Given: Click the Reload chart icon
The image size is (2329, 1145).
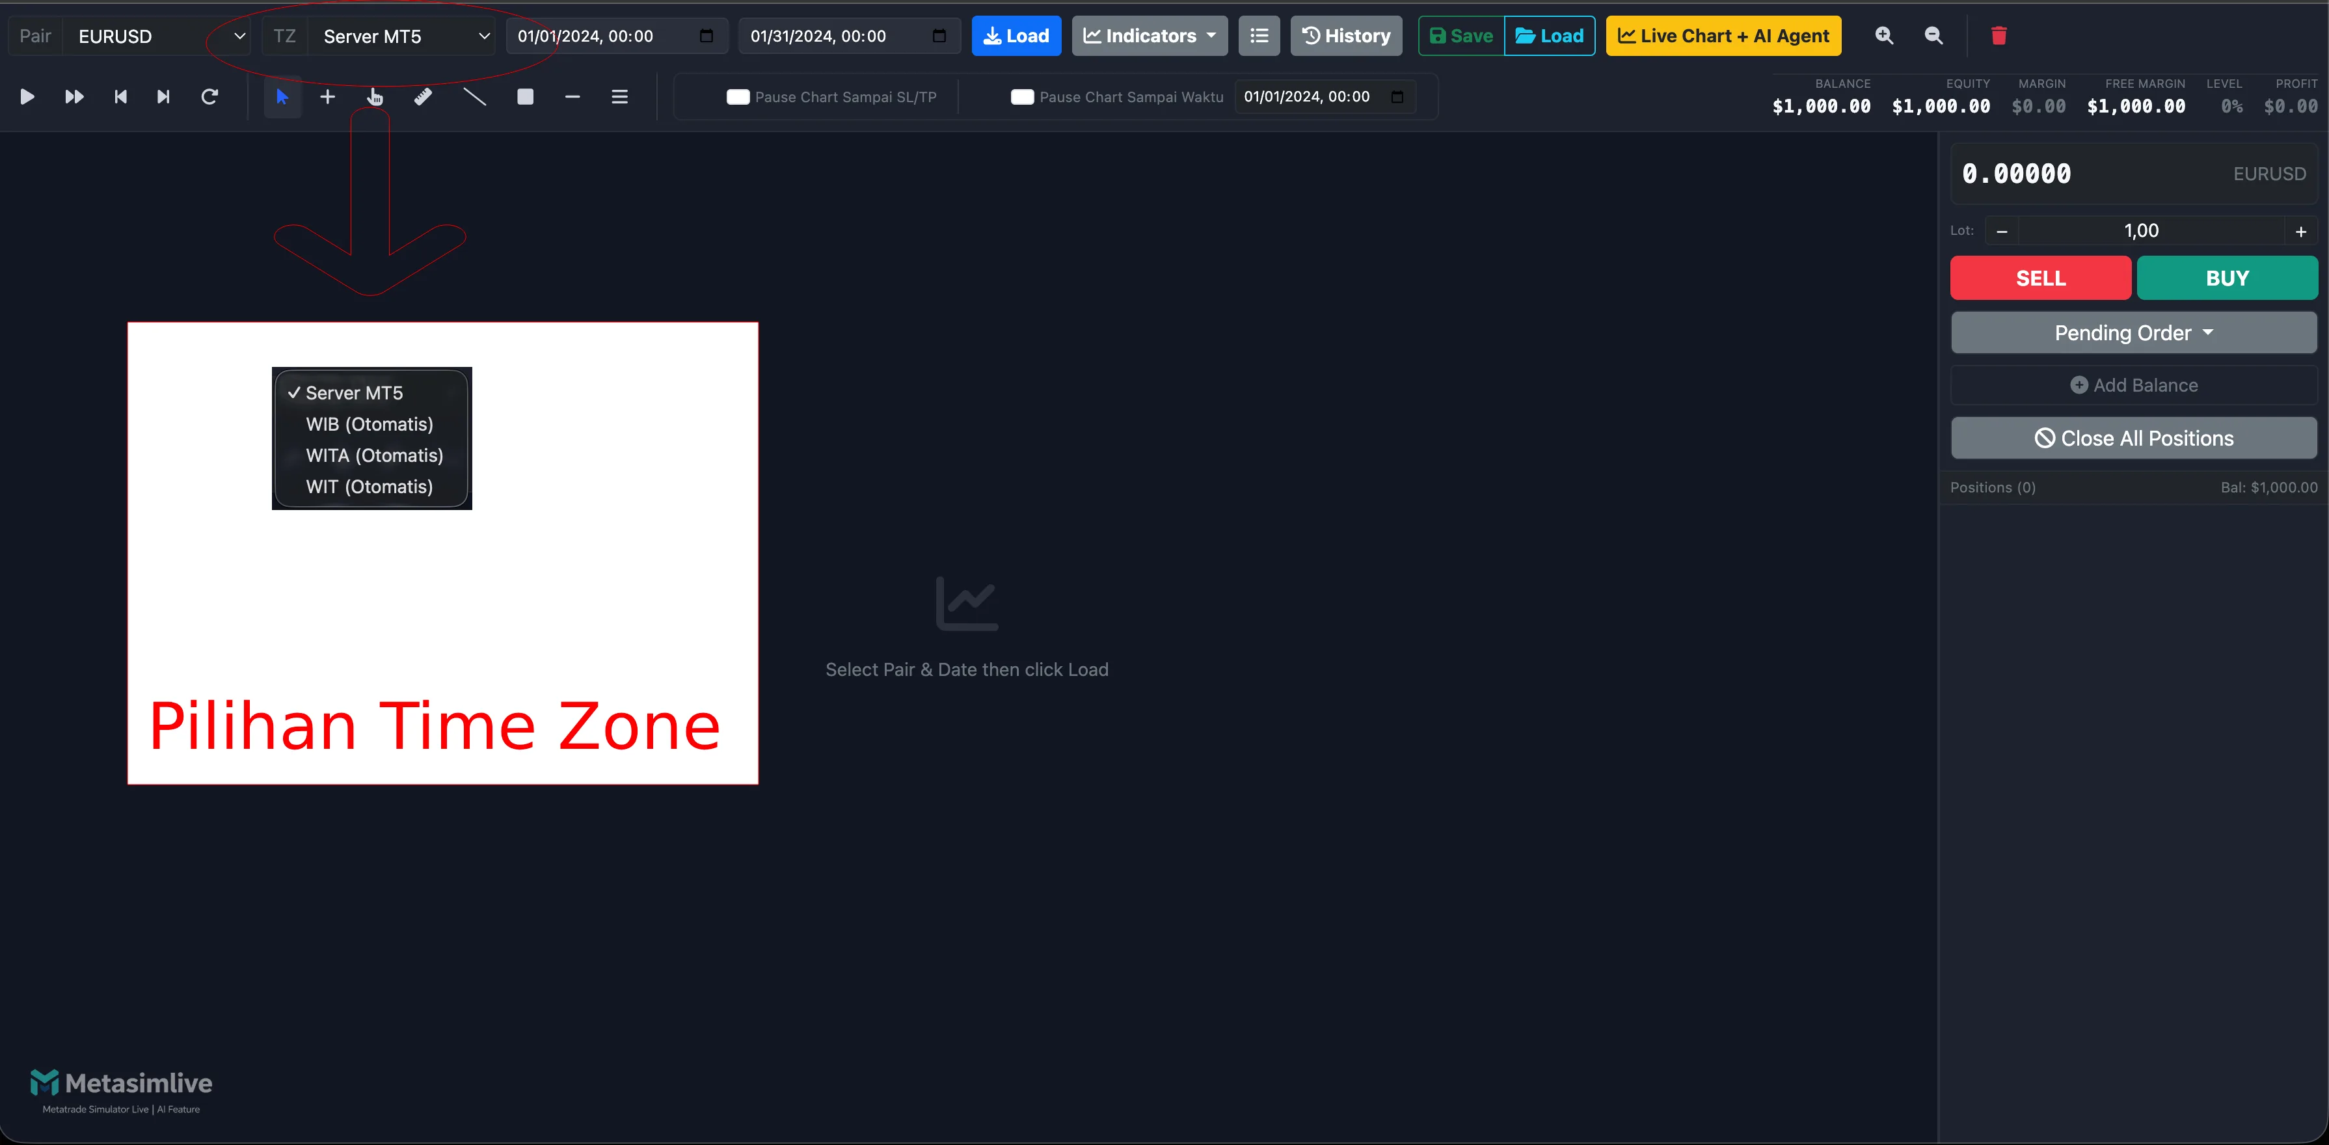Looking at the screenshot, I should point(209,97).
